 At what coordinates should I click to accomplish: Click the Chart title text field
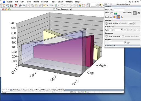tap(119, 10)
